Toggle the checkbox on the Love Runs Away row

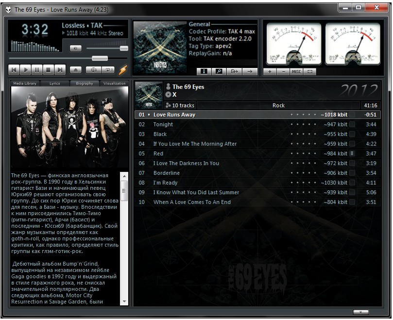pos(352,115)
